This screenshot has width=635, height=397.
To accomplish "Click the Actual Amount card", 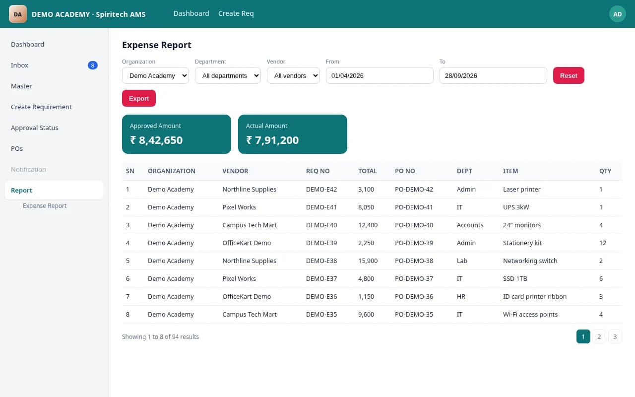I will tap(293, 134).
